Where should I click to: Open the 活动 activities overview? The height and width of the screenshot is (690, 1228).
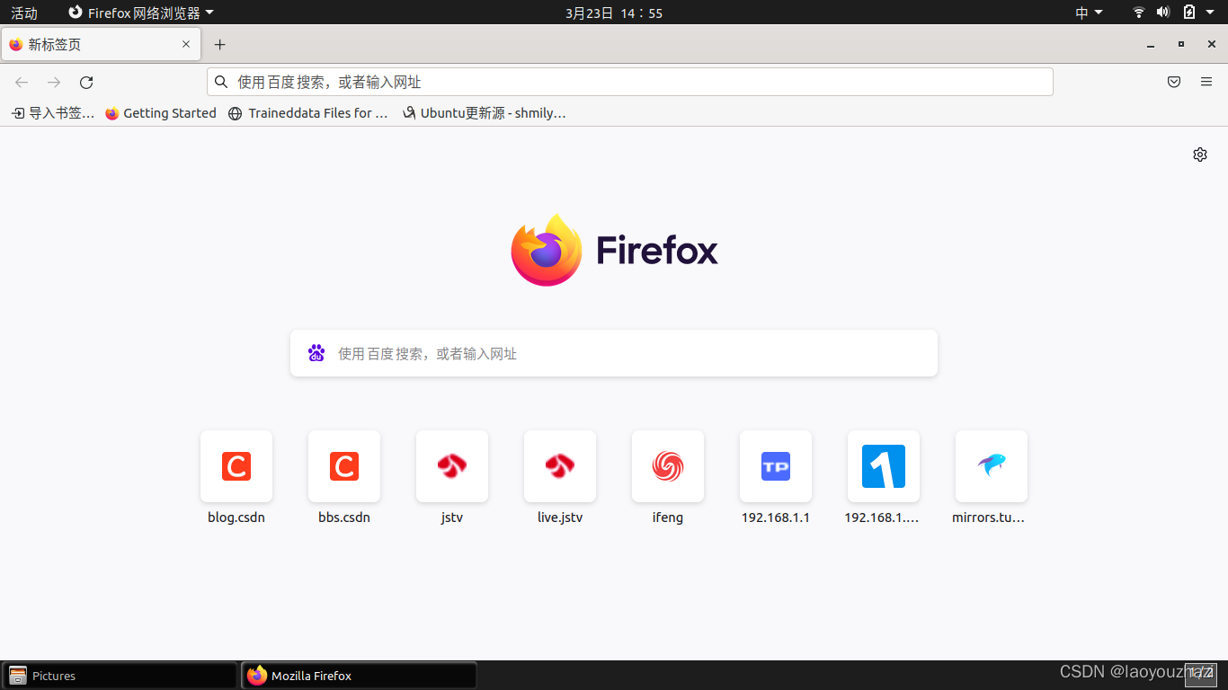[x=24, y=13]
